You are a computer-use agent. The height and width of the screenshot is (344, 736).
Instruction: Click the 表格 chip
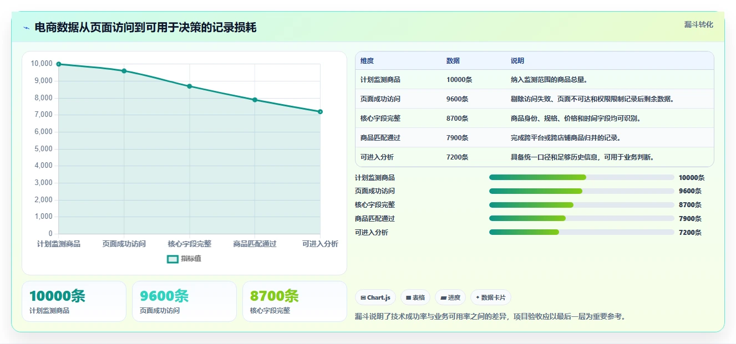[415, 297]
